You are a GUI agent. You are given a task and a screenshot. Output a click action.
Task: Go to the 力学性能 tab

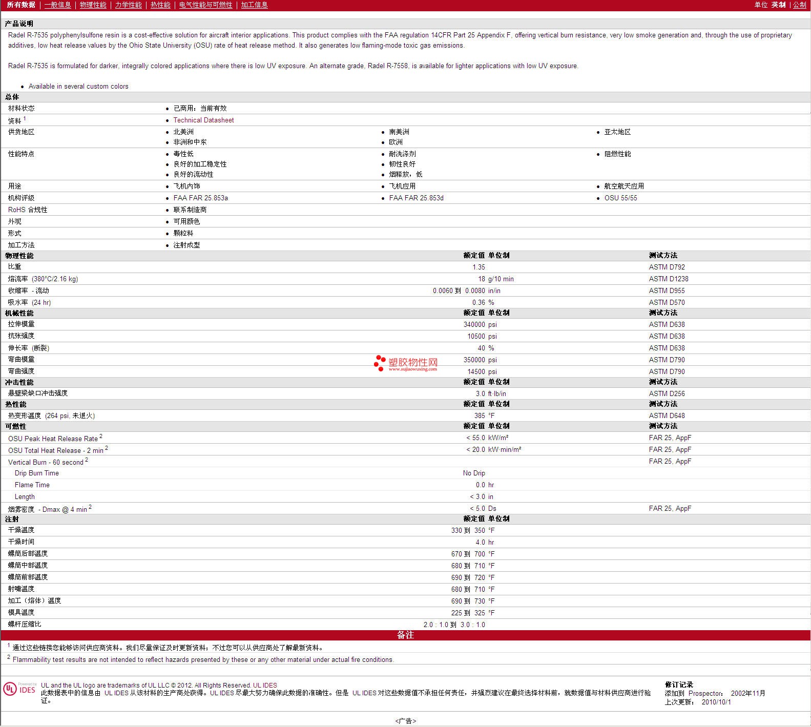pos(128,5)
